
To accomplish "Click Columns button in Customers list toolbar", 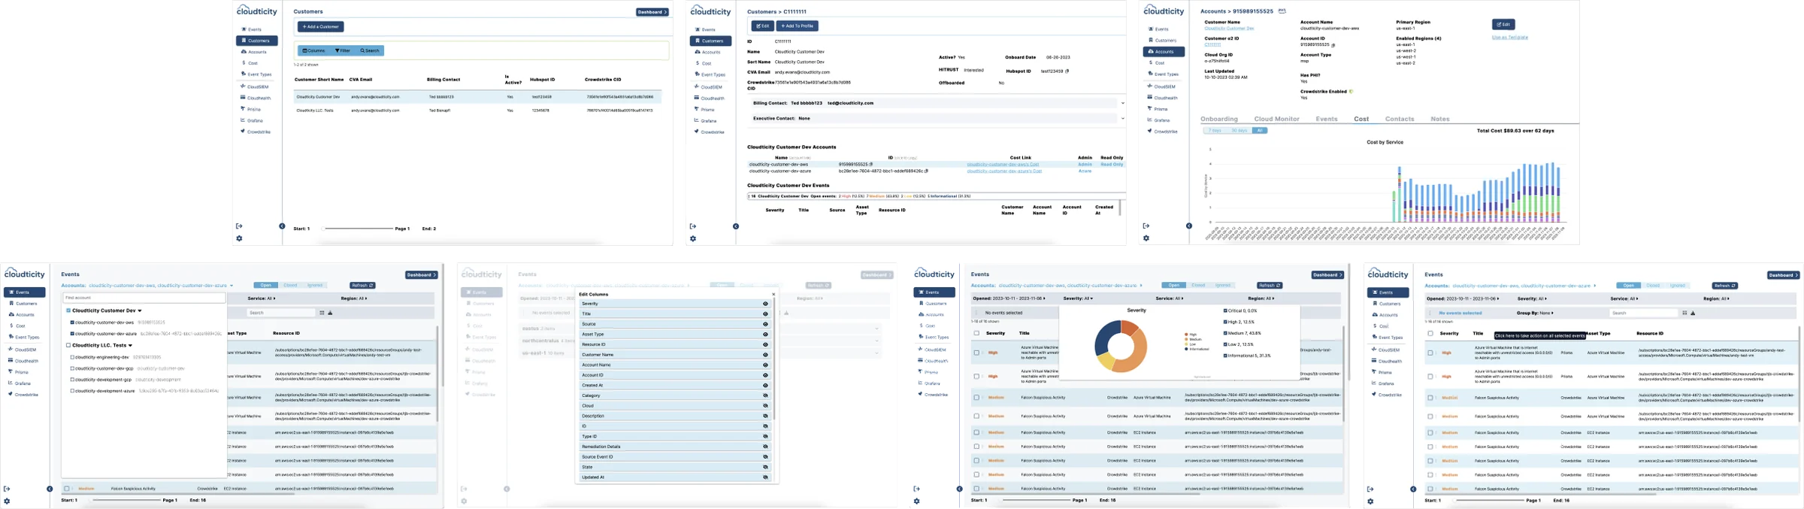I will click(314, 50).
